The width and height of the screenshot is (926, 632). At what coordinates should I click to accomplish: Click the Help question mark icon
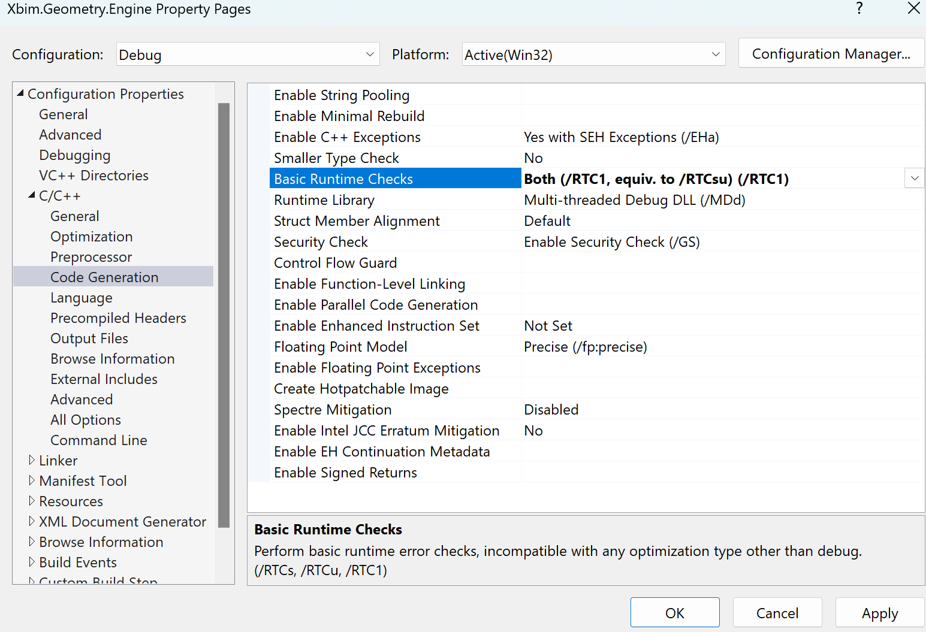(x=859, y=8)
